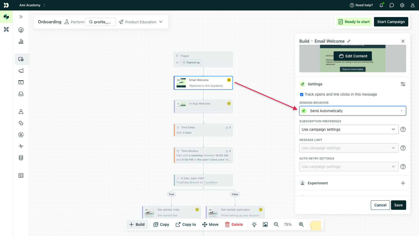
Task: Open the notifications bell
Action: [381, 5]
